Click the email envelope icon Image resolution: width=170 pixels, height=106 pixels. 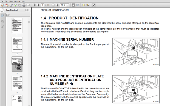[28, 5]
